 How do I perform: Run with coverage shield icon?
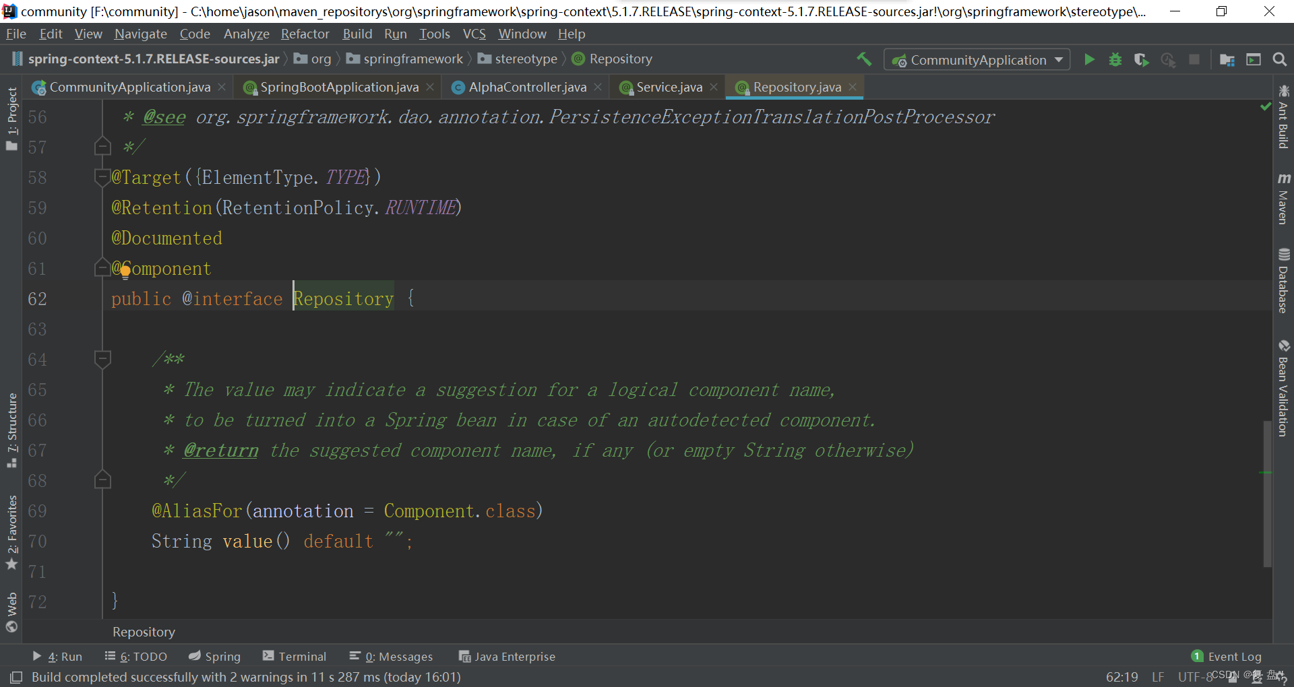pos(1141,59)
